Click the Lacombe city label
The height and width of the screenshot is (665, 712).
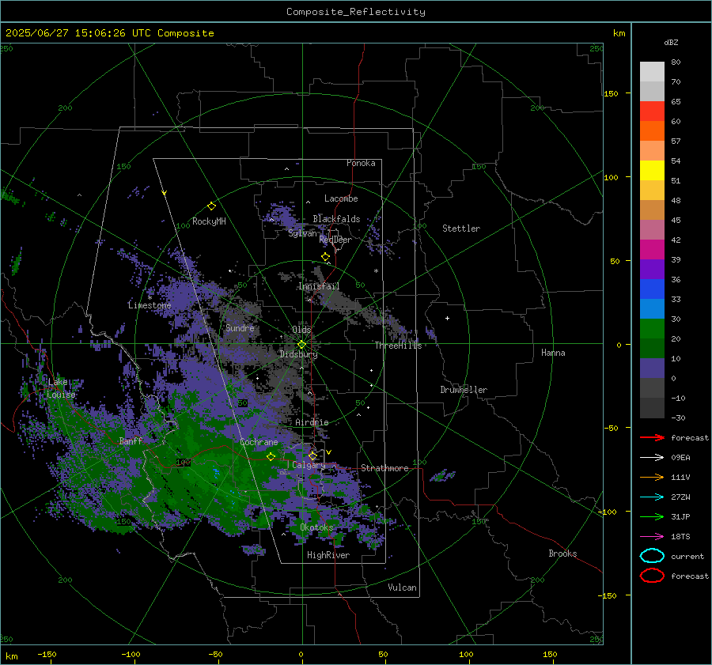coord(341,198)
